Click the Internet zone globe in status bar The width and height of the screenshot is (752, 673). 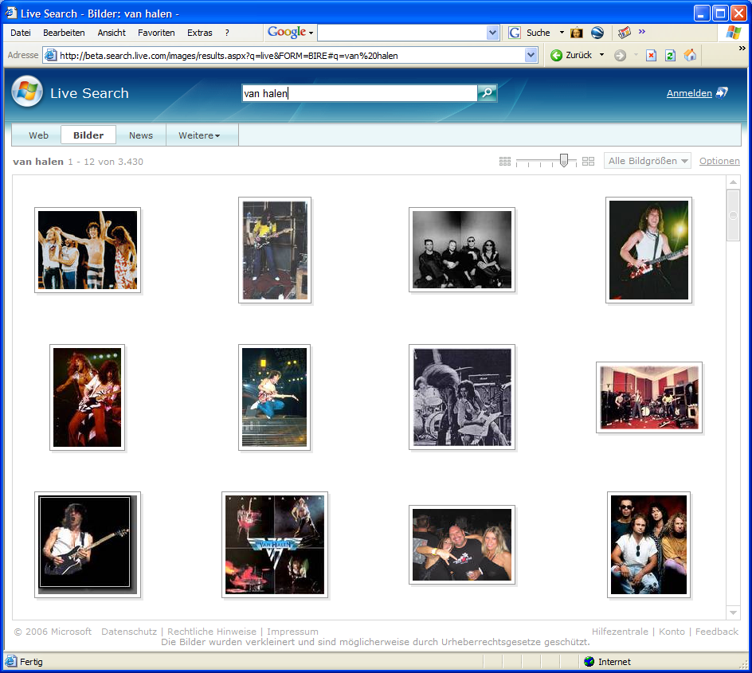[589, 662]
